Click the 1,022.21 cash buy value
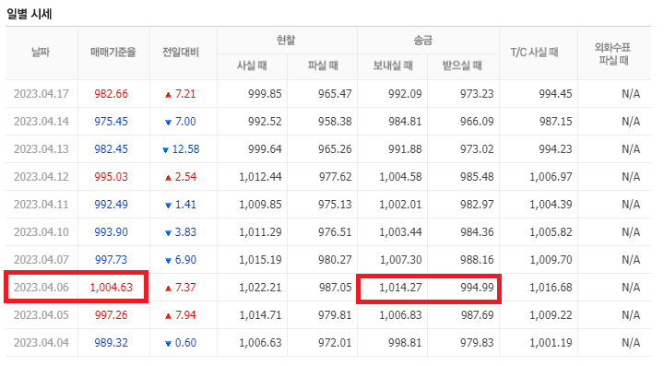Image resolution: width=664 pixels, height=366 pixels. (x=260, y=288)
